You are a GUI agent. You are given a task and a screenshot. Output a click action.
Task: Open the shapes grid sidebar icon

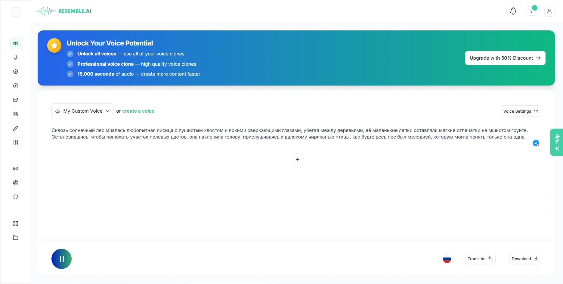pos(16,114)
